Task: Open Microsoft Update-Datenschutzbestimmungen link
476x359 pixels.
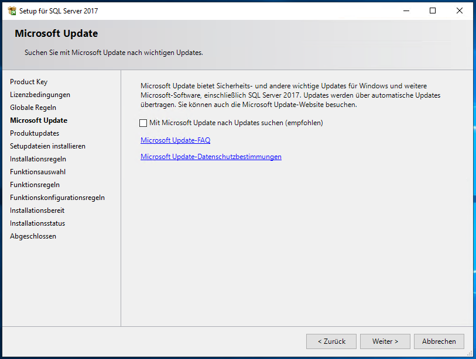Action: (211, 157)
